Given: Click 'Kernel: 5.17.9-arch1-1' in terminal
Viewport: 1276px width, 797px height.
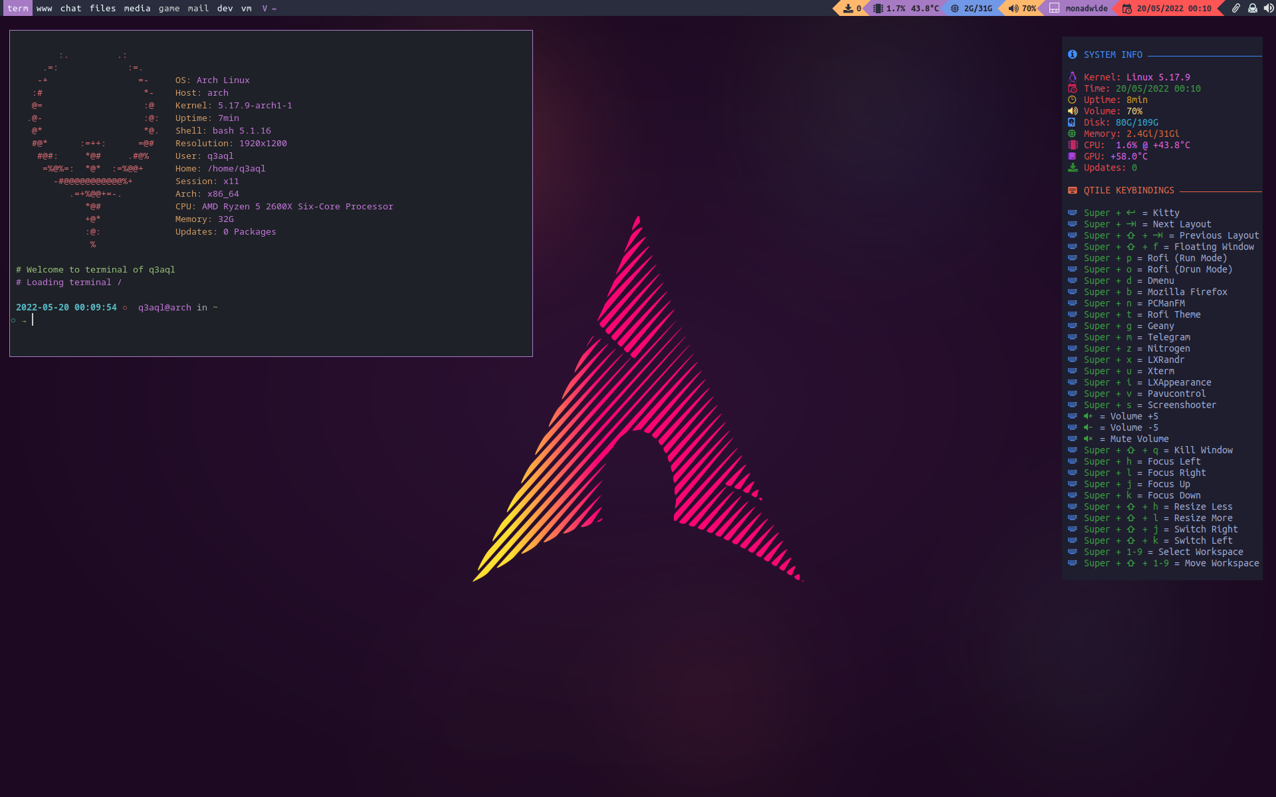Looking at the screenshot, I should coord(234,105).
